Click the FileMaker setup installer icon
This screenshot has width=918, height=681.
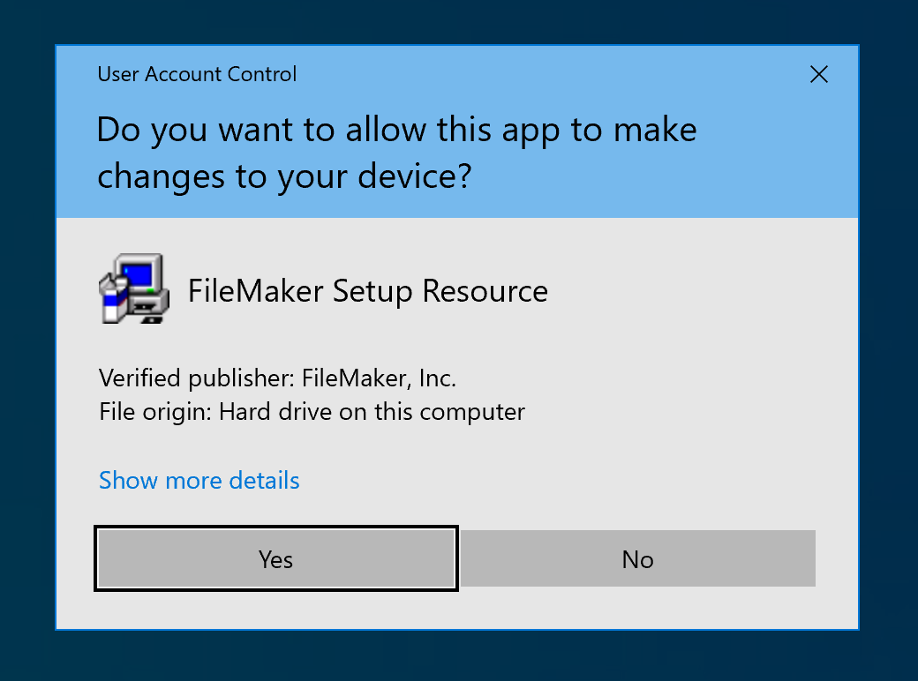coord(132,289)
